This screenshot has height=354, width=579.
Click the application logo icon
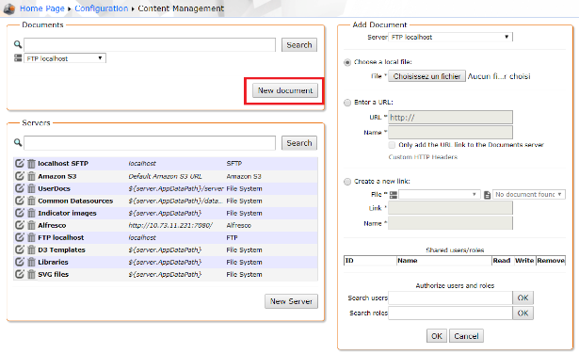pyautogui.click(x=8, y=8)
